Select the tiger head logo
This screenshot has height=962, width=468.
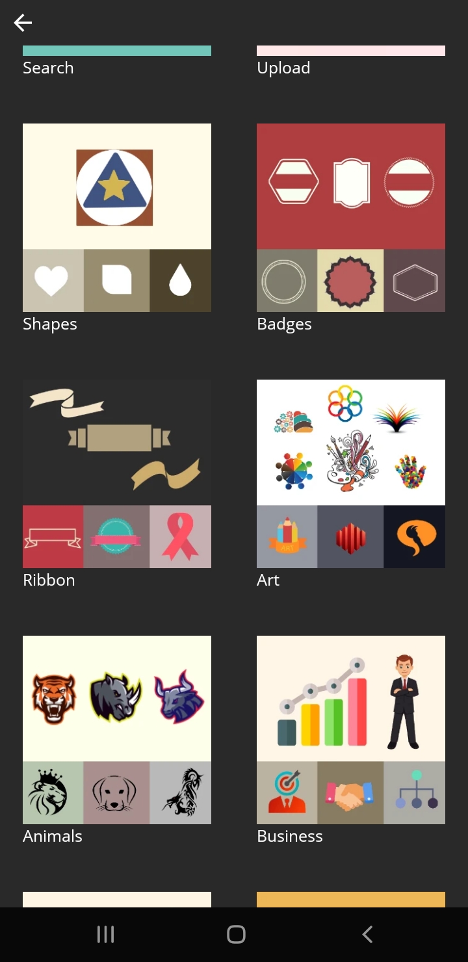tap(54, 698)
